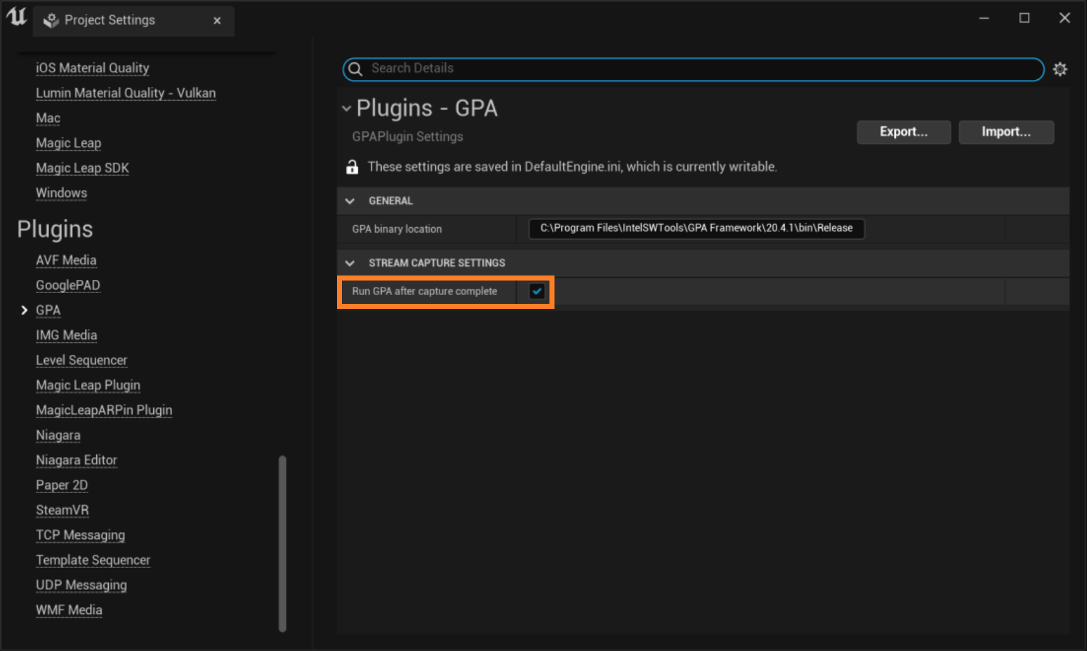Image resolution: width=1087 pixels, height=651 pixels.
Task: Open the SteamVR plugin settings
Action: pos(62,510)
